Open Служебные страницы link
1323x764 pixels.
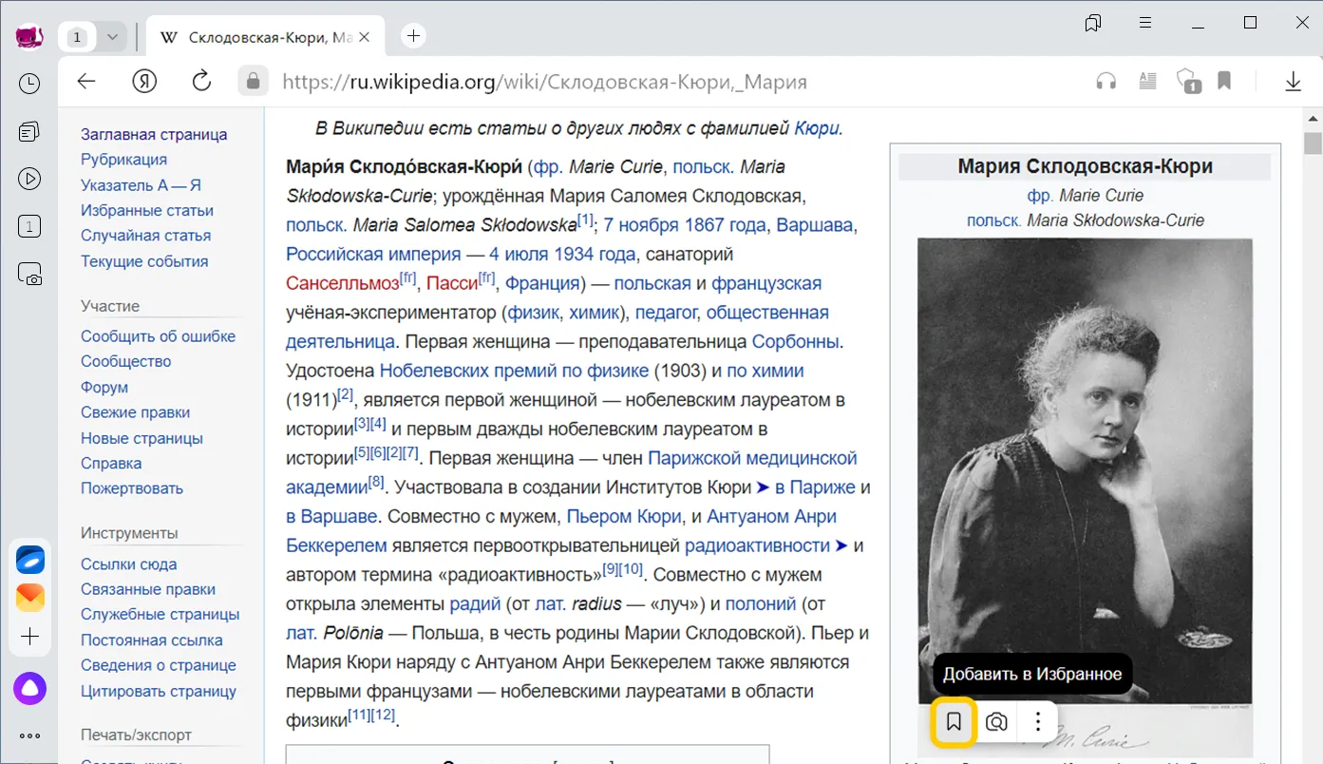click(x=161, y=615)
